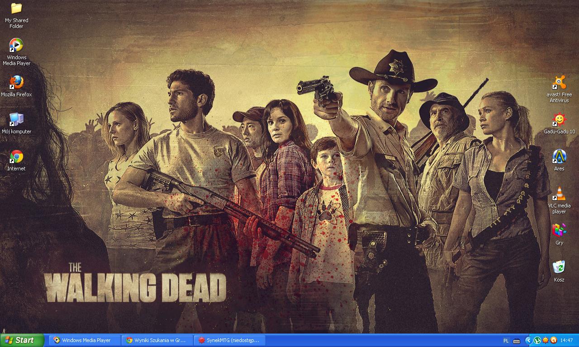The image size is (579, 347).
Task: Open the Start menu
Action: pos(22,340)
